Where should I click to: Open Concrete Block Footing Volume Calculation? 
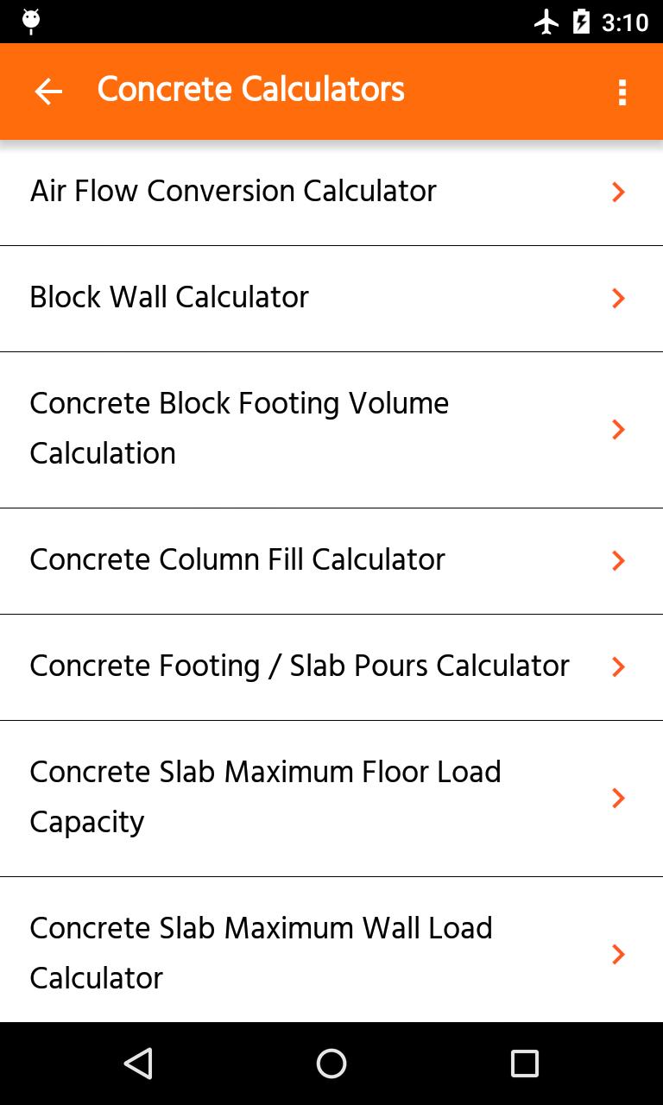(239, 429)
